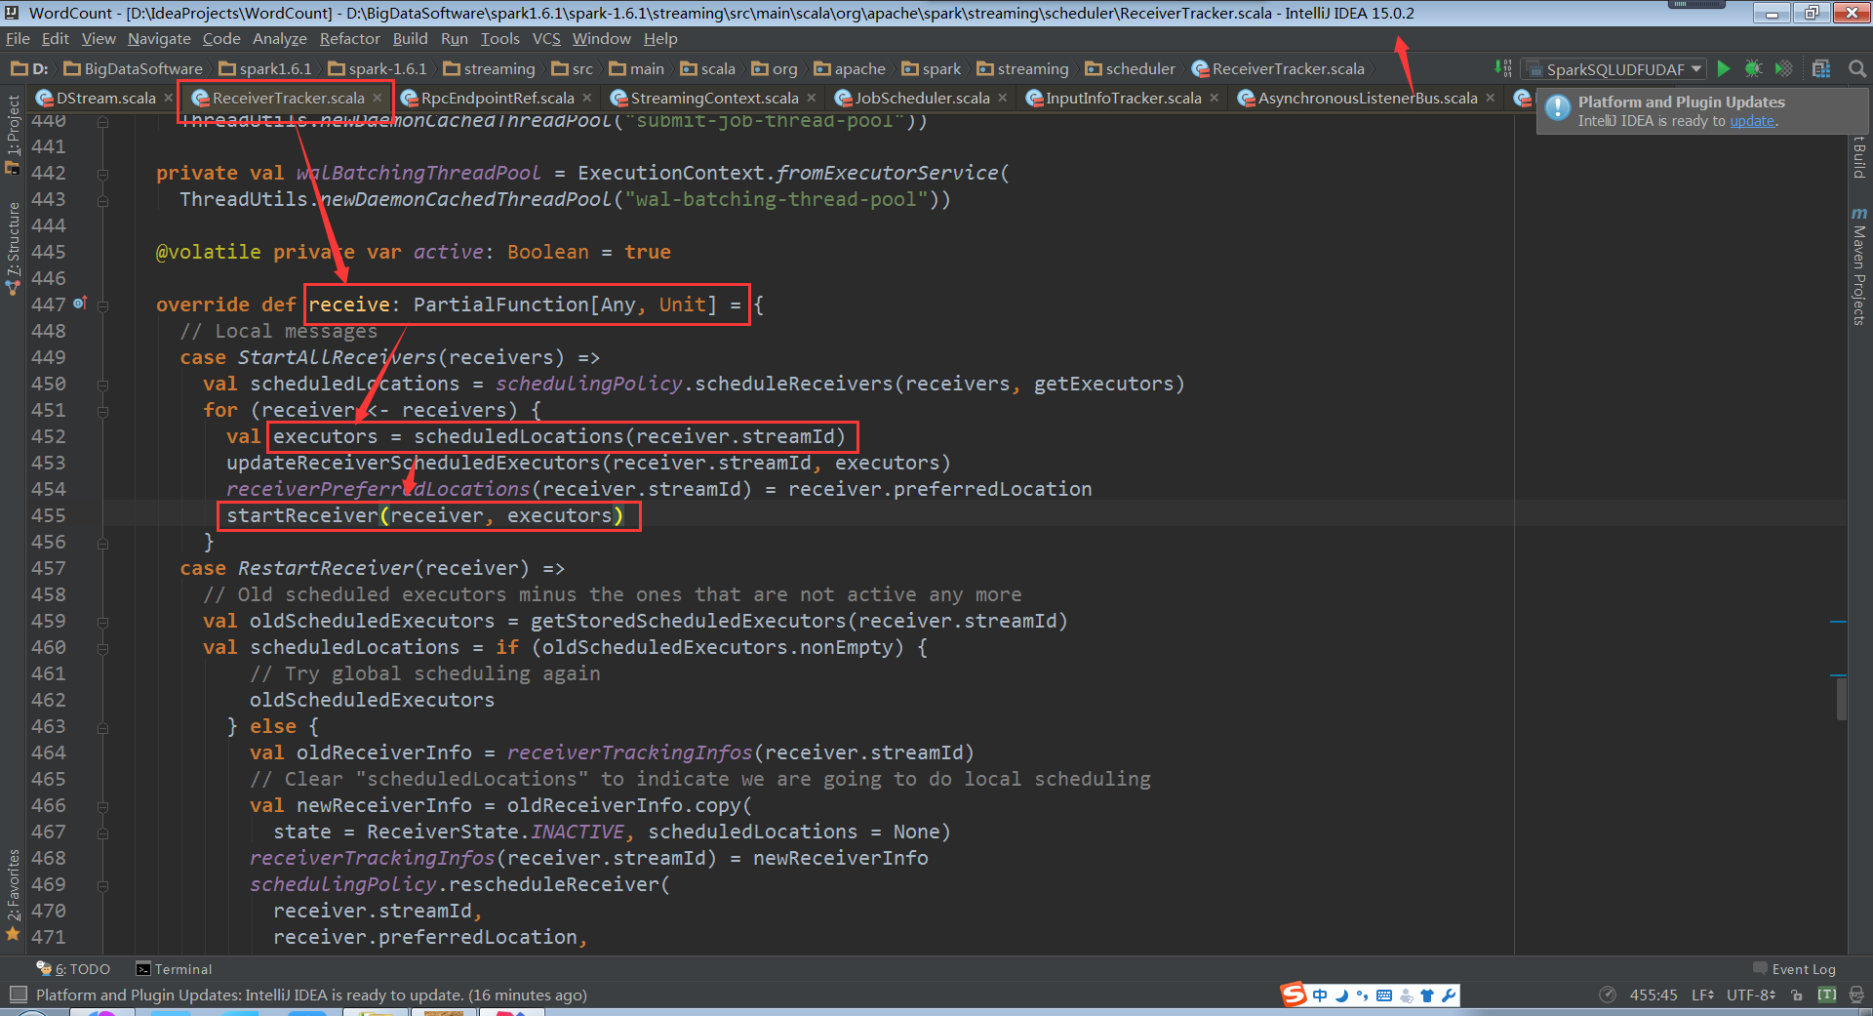Click the editor vertical scrollbar thumb

[1841, 698]
